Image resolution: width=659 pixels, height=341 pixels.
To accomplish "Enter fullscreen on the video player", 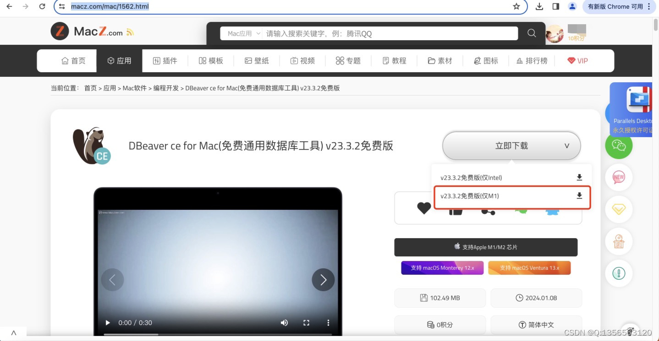I will (306, 323).
